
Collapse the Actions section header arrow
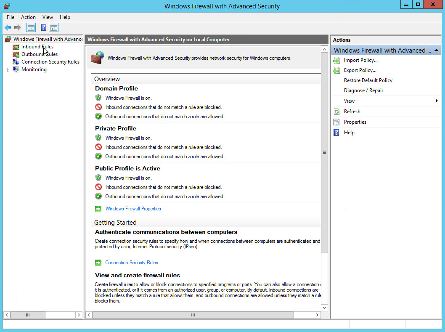(x=437, y=50)
